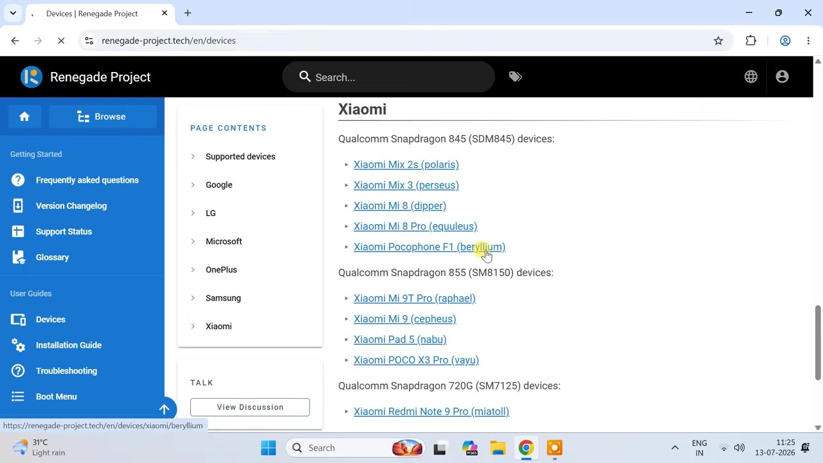Open Xiaomi Mix 2s (polaris) link
The width and height of the screenshot is (823, 463).
pyautogui.click(x=406, y=165)
